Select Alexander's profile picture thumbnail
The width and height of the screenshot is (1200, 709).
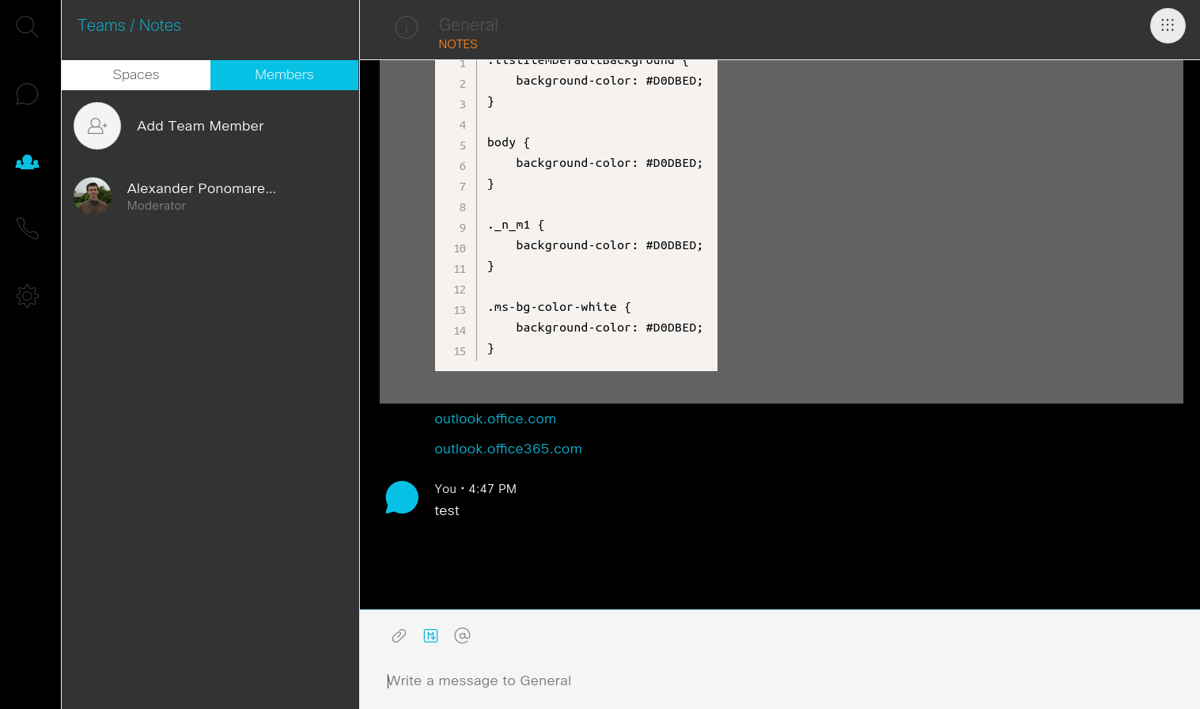pos(93,196)
